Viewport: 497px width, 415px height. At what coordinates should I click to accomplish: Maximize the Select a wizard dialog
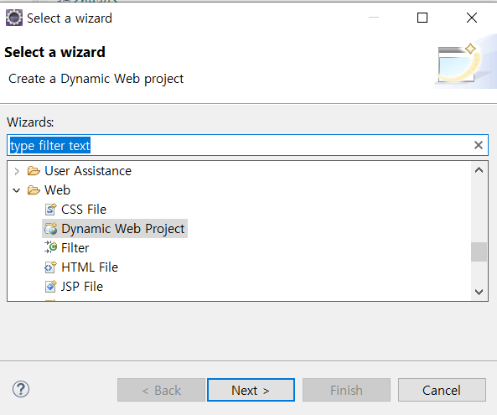422,18
